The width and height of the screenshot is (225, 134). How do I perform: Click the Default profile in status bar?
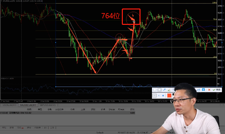click(x=100, y=133)
